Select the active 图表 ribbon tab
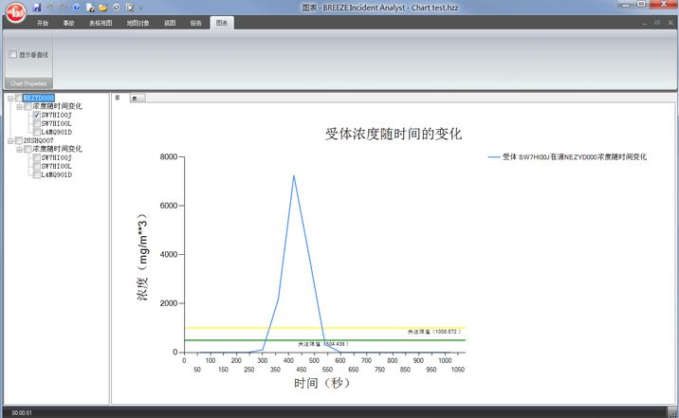Screen dimensions: 679x418 (222, 23)
